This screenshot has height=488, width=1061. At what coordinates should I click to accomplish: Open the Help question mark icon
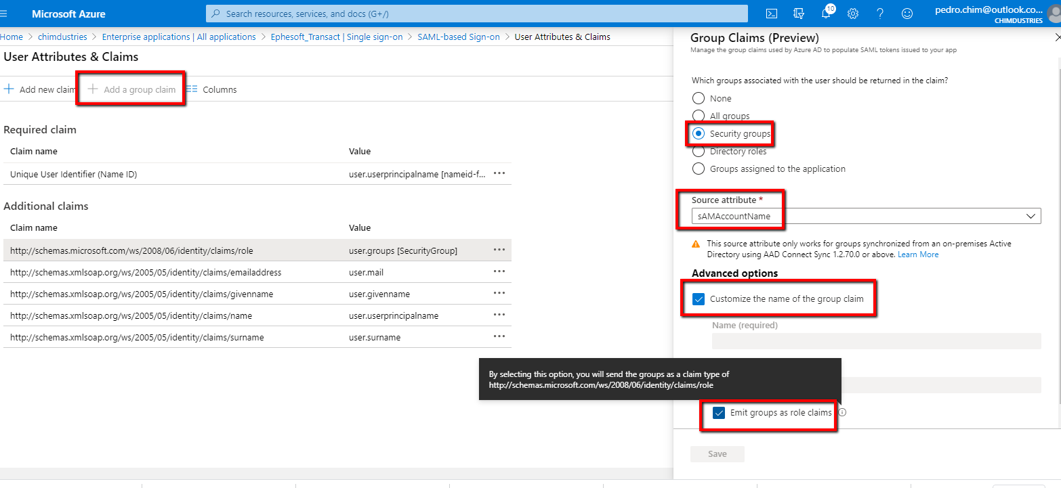pyautogui.click(x=880, y=14)
